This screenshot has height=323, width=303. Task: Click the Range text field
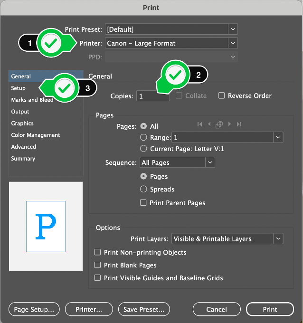tap(222, 137)
